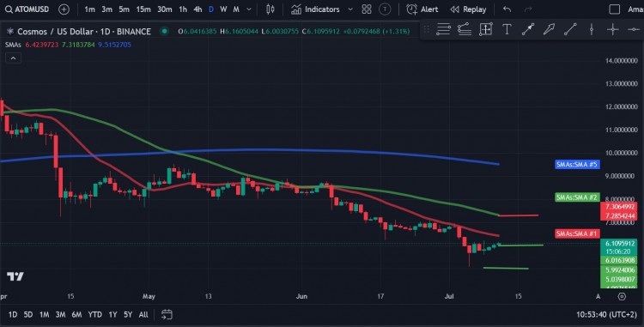Select the Trend Line tool
Screen dimensions: 644x327
(x=570, y=29)
